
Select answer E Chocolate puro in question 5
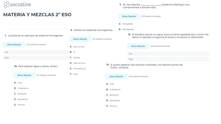78,69
